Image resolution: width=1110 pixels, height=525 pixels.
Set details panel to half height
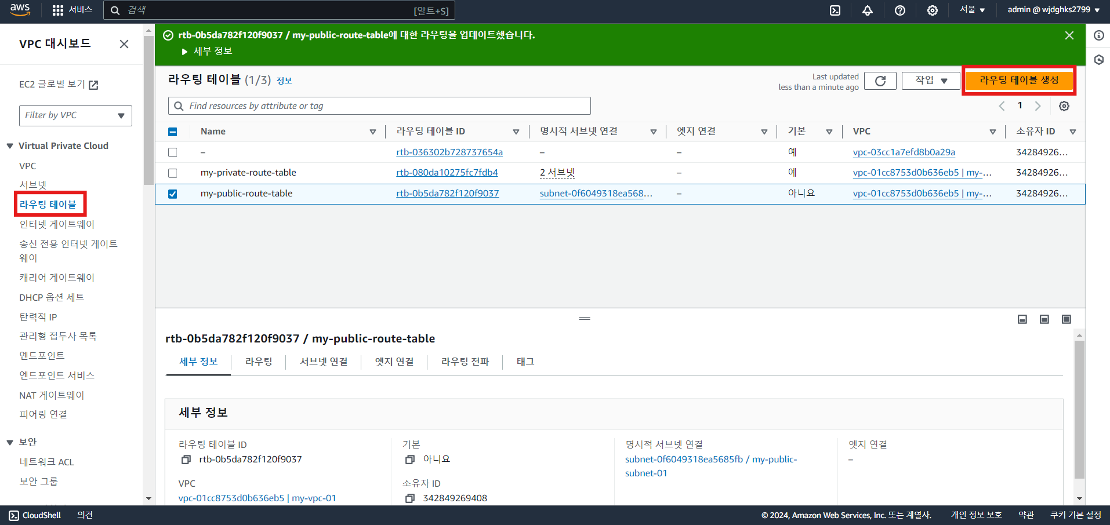tap(1044, 319)
